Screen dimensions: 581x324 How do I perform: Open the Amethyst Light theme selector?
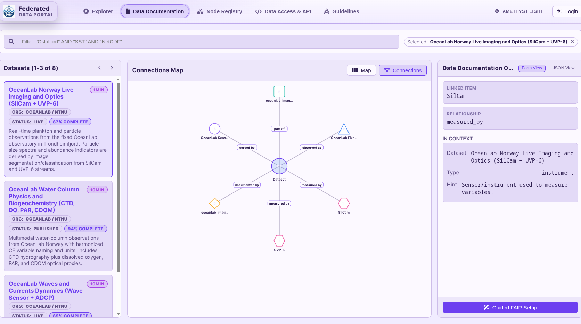(519, 11)
